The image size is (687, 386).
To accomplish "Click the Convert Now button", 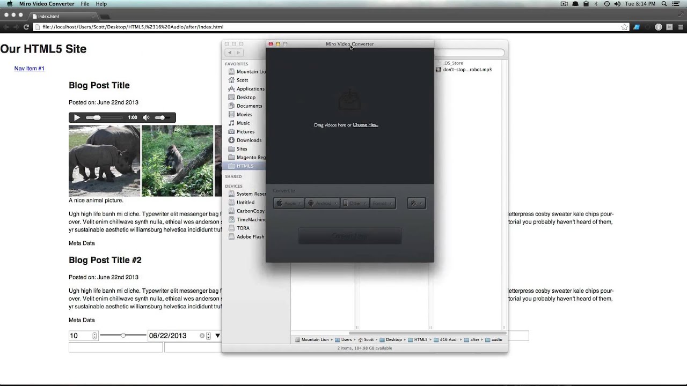I will (350, 236).
